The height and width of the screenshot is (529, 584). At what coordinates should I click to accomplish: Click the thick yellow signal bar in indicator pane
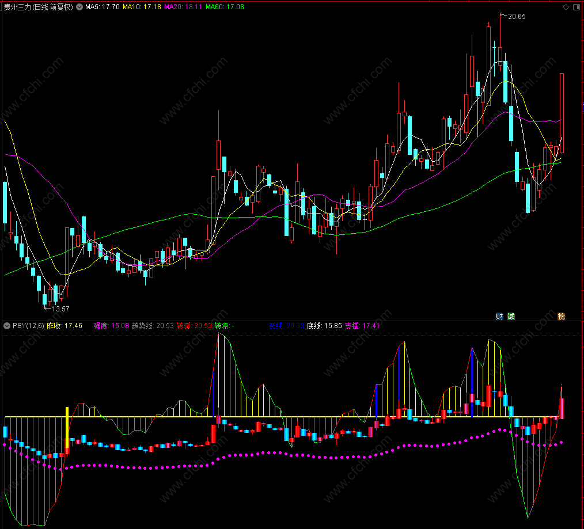pos(67,427)
